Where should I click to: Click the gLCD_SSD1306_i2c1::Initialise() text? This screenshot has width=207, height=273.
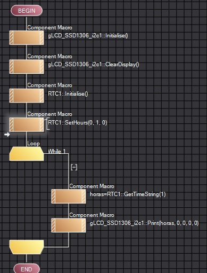pos(88,36)
